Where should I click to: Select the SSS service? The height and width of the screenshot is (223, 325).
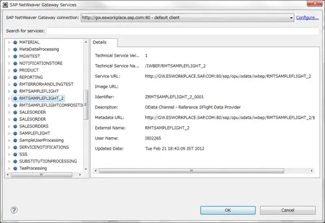point(23,154)
